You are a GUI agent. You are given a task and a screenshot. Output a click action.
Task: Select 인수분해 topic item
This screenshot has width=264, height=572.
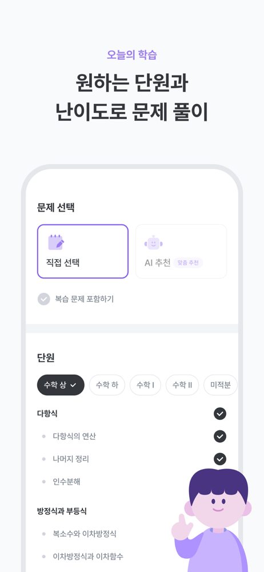click(x=66, y=482)
